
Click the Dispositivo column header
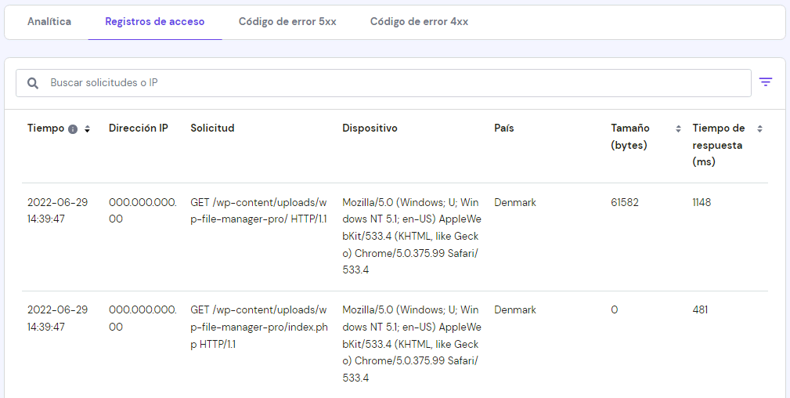pos(370,128)
